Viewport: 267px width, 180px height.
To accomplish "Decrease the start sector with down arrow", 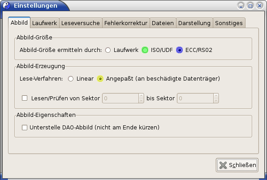I will click(x=141, y=101).
